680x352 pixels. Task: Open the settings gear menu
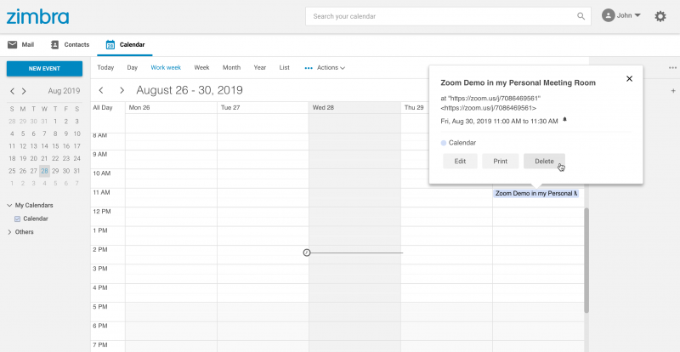(660, 16)
